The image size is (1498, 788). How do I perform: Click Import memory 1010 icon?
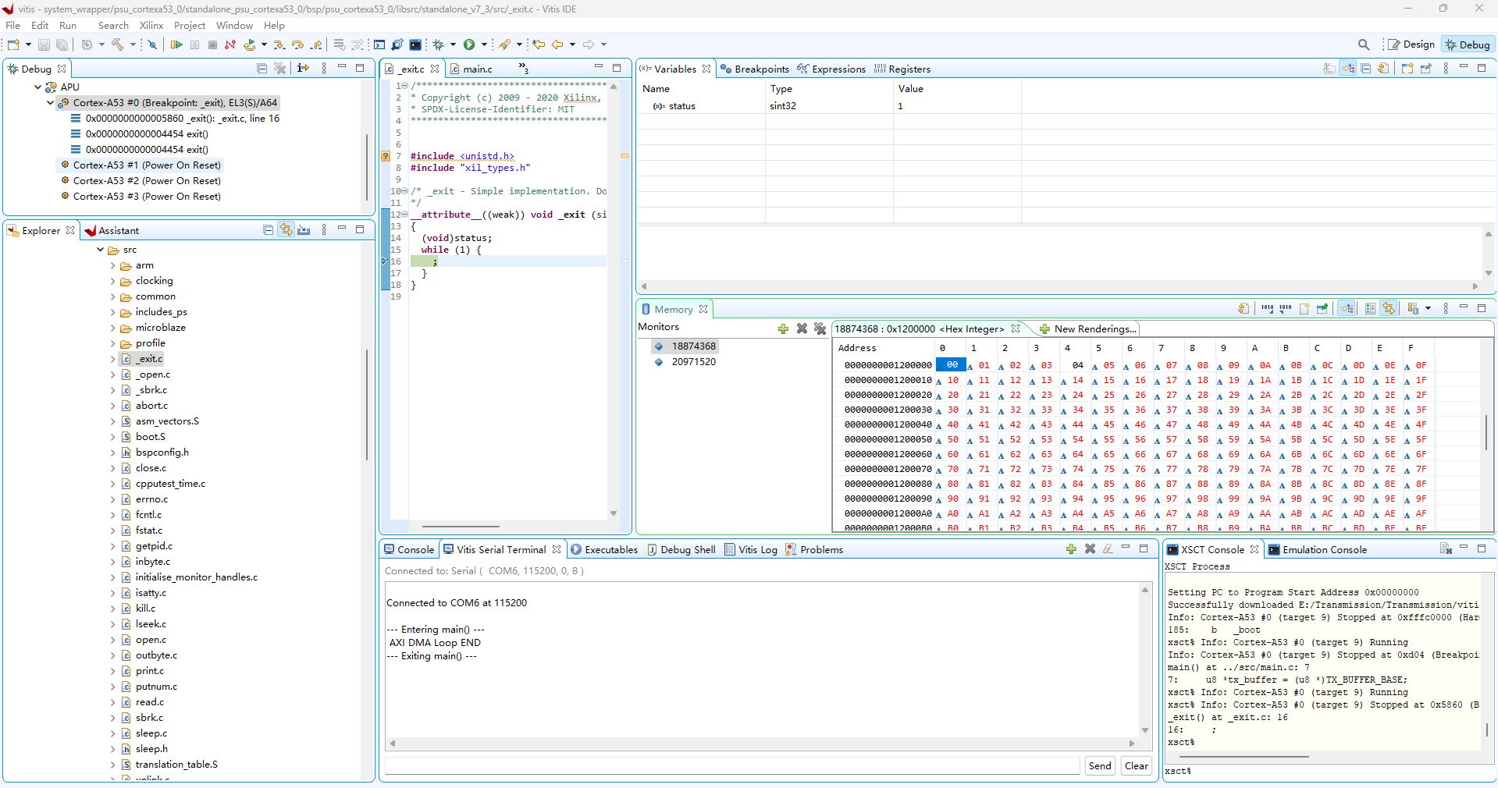1267,309
